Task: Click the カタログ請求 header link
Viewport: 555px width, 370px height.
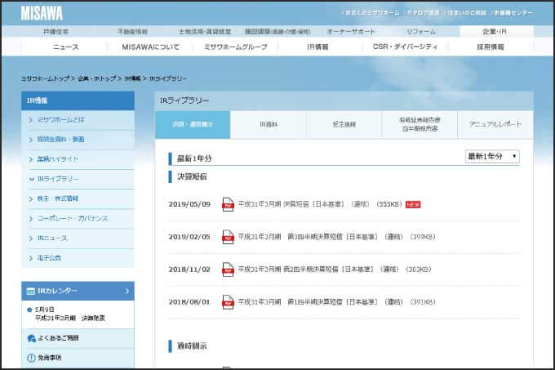Action: click(422, 13)
